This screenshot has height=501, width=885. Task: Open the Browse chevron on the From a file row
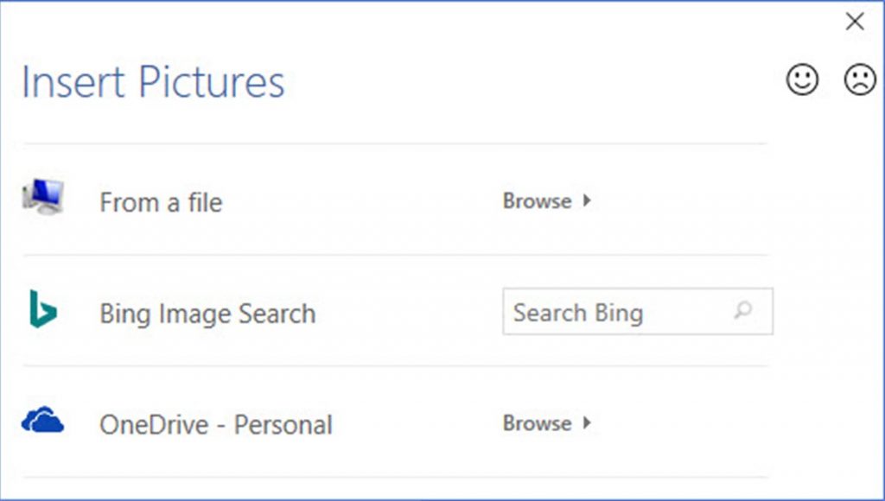585,200
